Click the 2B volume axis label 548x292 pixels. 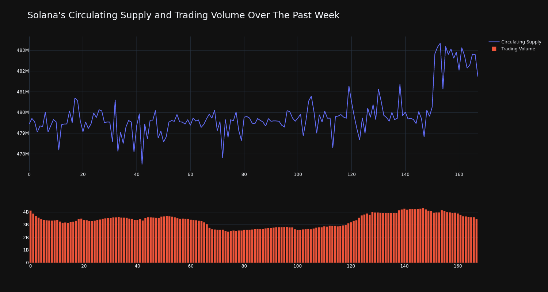pyautogui.click(x=26, y=238)
